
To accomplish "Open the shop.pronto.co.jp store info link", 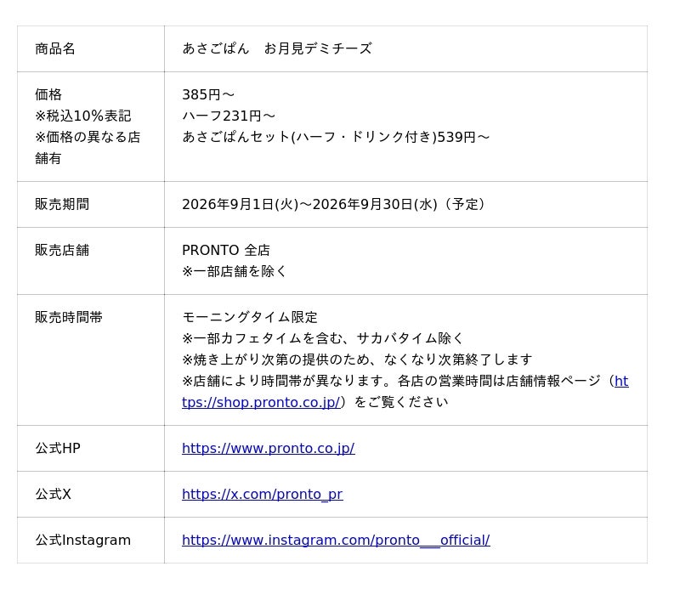I will click(x=261, y=403).
